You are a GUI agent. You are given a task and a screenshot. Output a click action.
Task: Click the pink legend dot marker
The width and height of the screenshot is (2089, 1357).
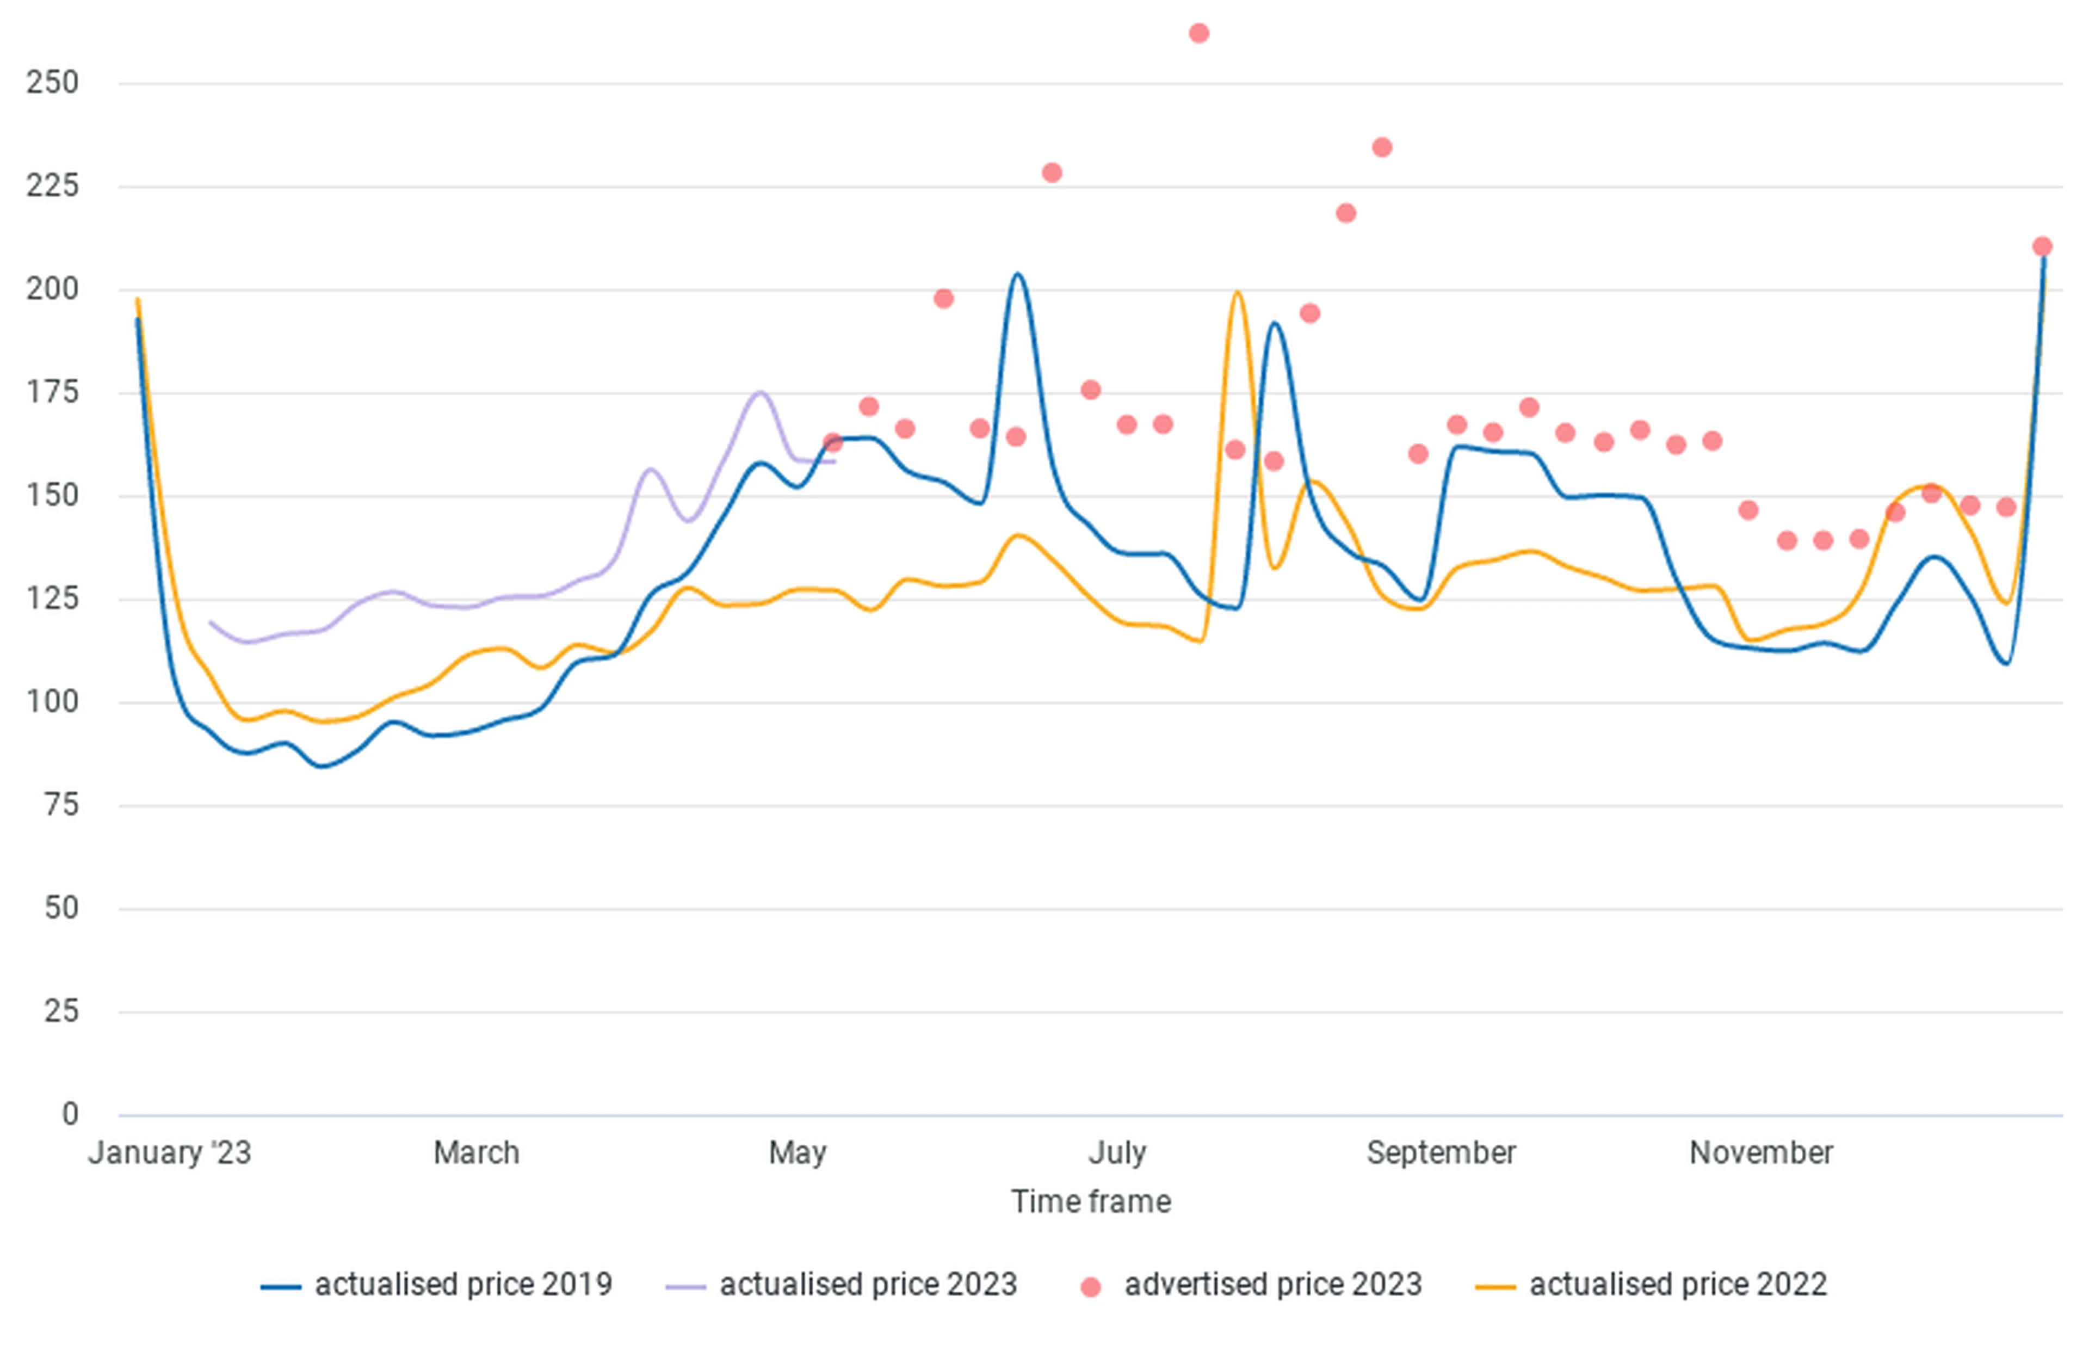[1090, 1288]
